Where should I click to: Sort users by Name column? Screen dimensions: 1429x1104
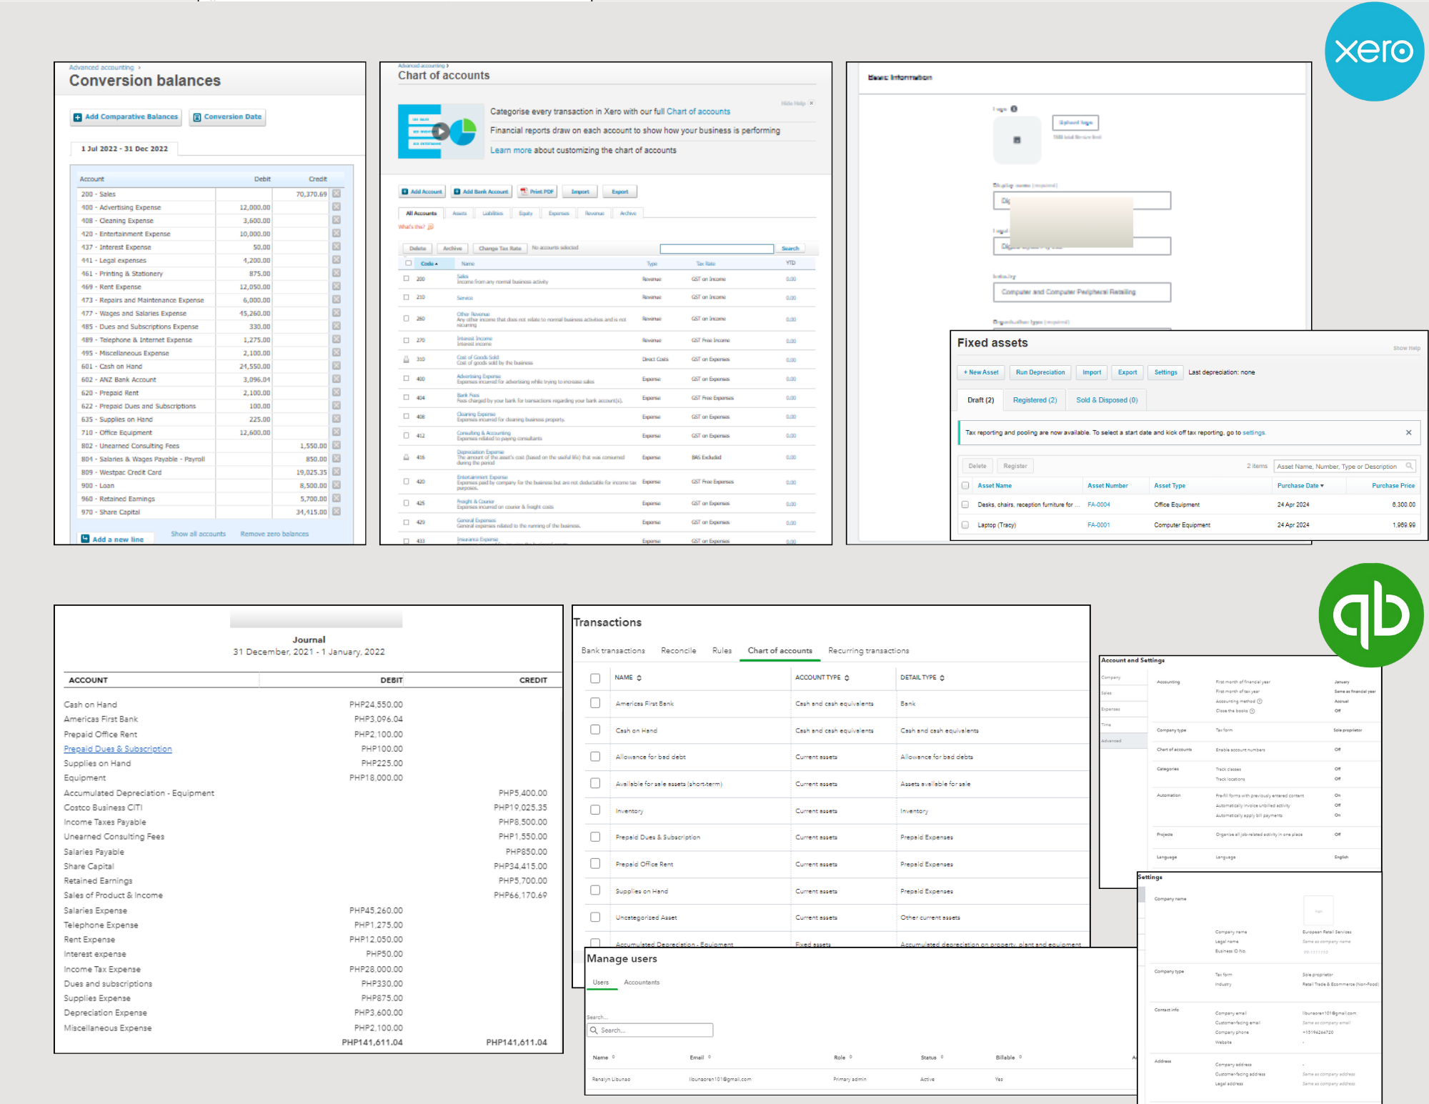(604, 1058)
